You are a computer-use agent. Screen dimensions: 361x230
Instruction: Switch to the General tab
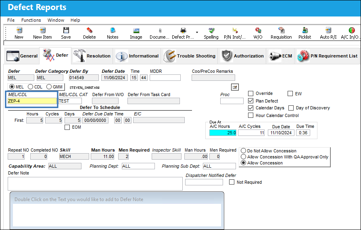(22, 56)
